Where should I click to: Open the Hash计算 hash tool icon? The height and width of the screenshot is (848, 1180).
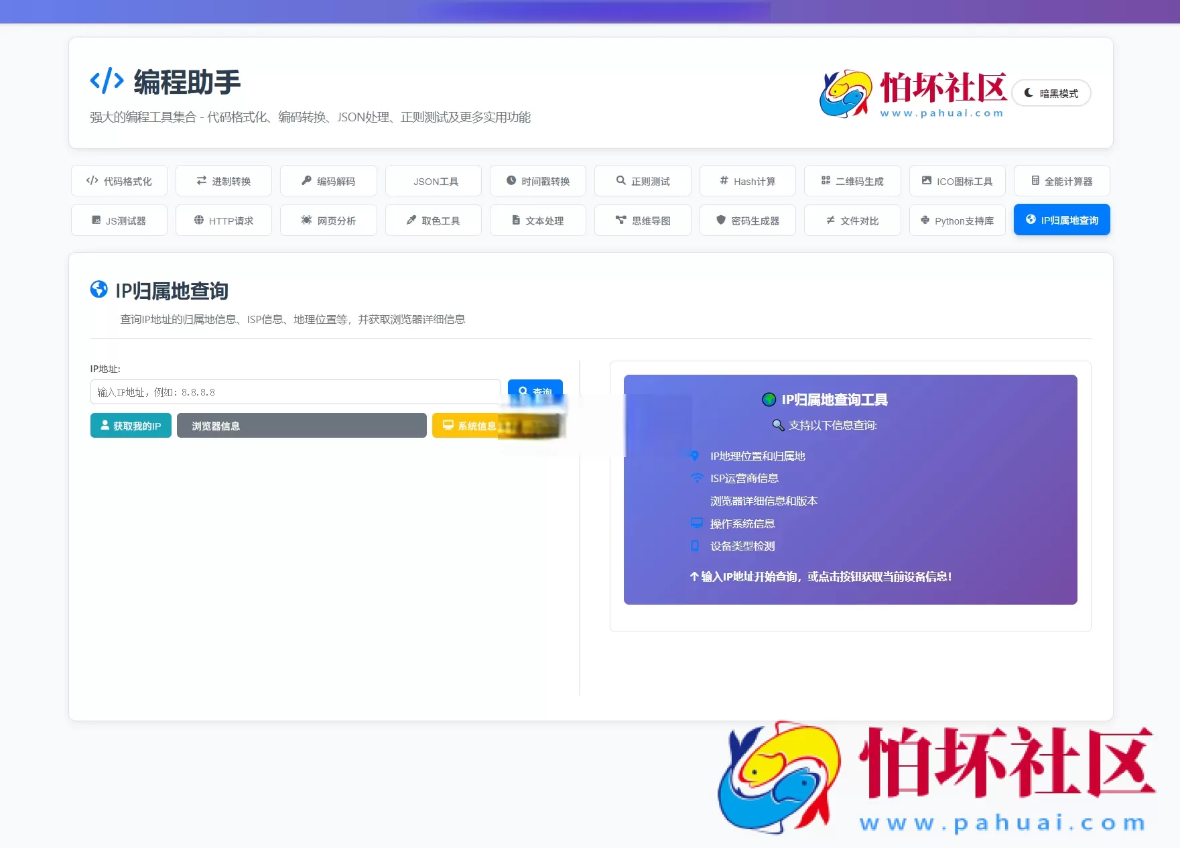[x=723, y=180]
